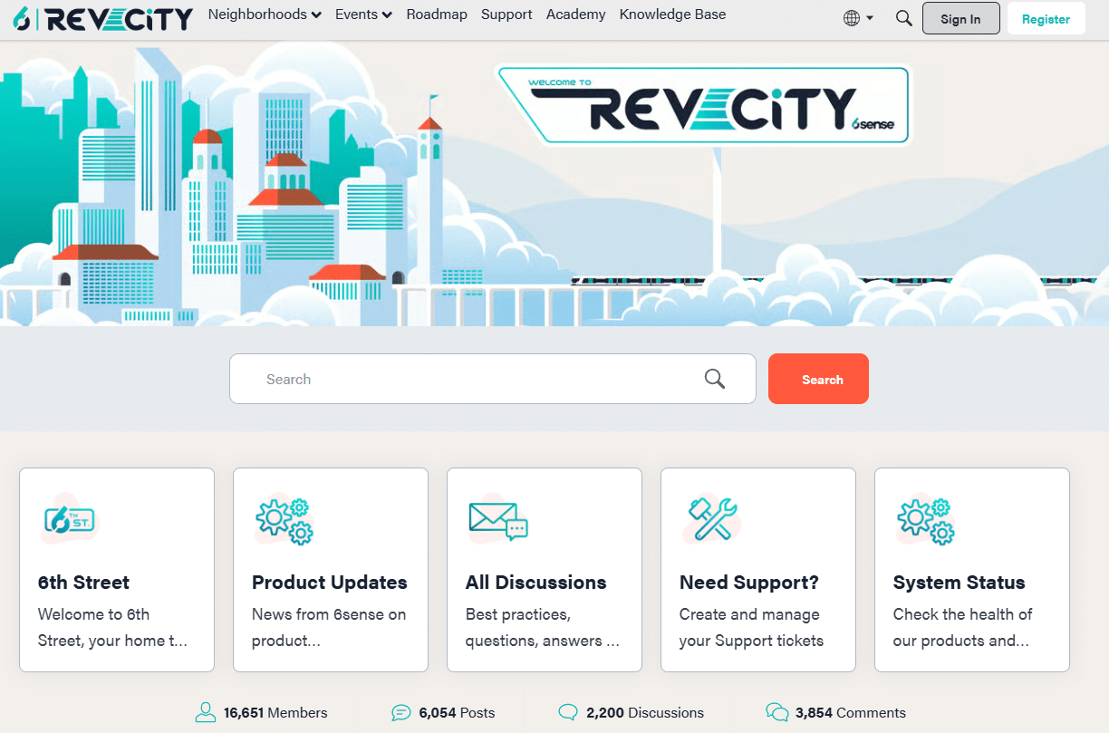Click the Product Updates gears icon
Image resolution: width=1109 pixels, height=733 pixels.
point(284,521)
